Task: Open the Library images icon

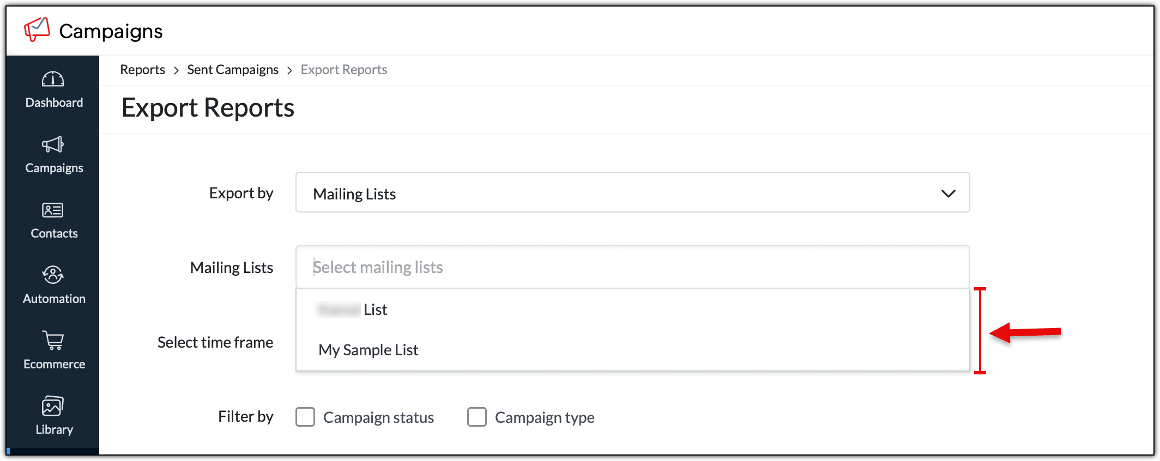Action: point(53,406)
